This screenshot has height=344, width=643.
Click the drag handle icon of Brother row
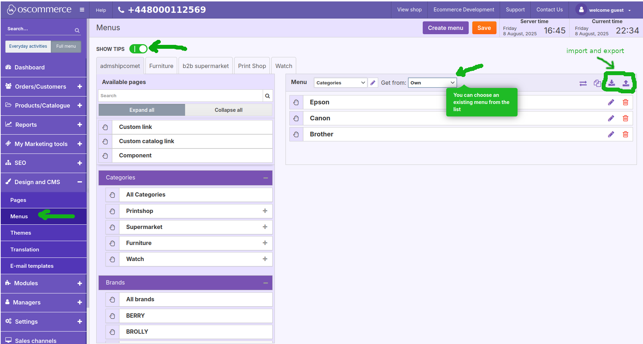point(296,134)
